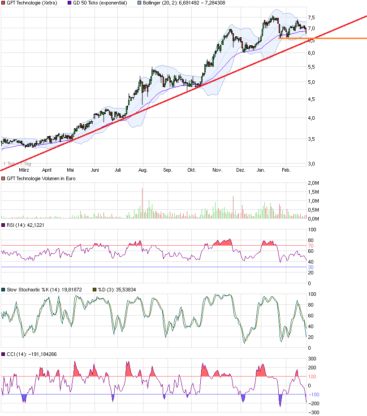Screen dimensions: 367x416
Task: Click the olive %D legend swatch
Action: point(95,290)
